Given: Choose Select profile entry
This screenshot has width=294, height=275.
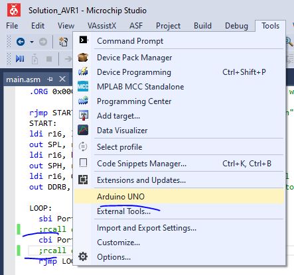Looking at the screenshot, I should pos(179,147).
